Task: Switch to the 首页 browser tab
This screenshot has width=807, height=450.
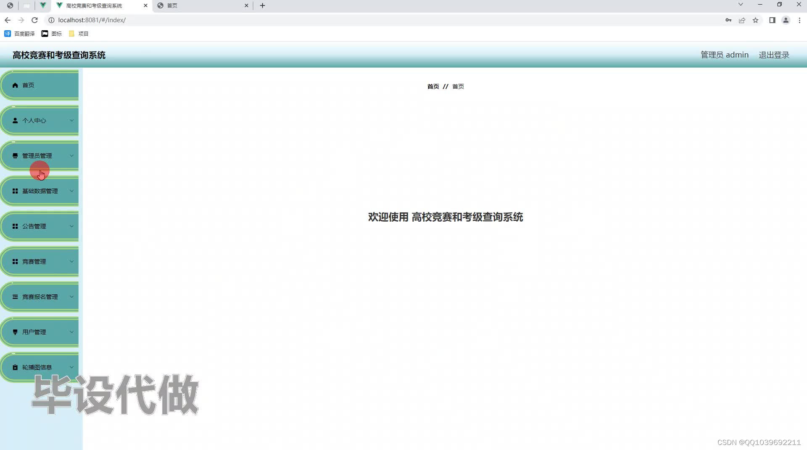Action: tap(203, 5)
